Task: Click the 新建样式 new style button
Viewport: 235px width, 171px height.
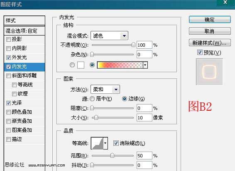Action: [210, 43]
